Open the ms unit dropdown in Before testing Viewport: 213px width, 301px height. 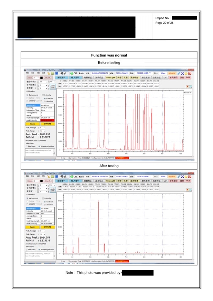(53, 82)
